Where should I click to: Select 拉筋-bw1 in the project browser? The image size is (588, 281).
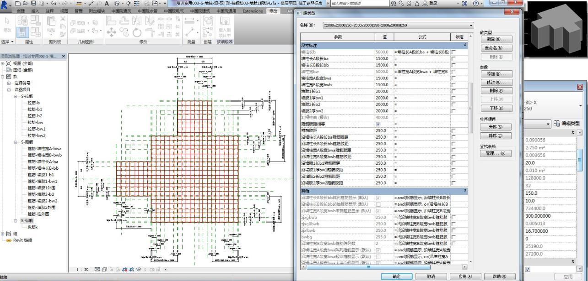(36, 129)
